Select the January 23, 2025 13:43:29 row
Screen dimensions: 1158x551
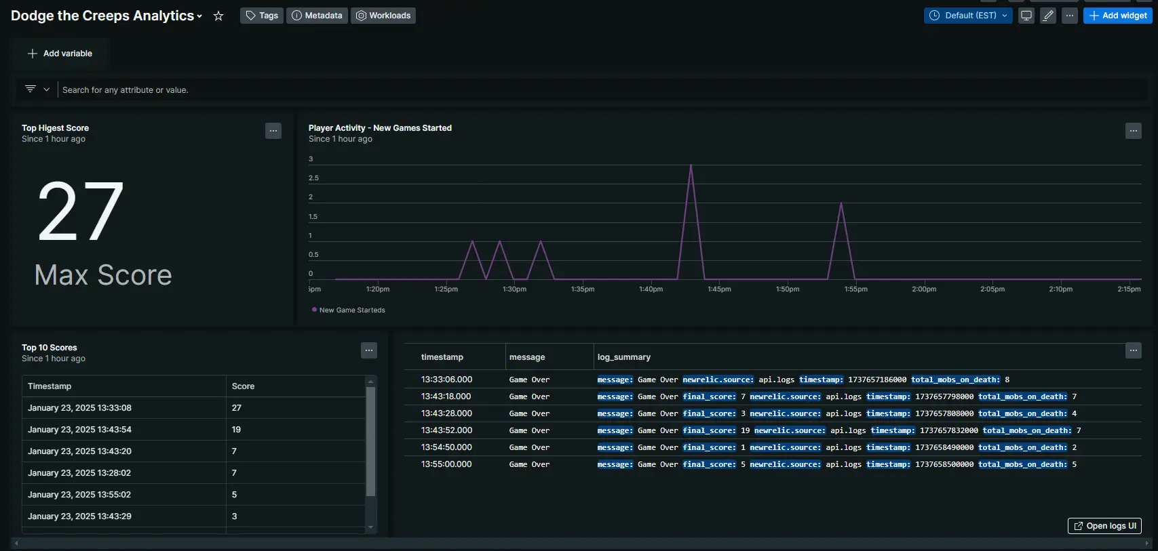click(193, 516)
